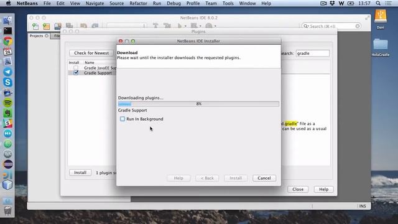Open Telegram from the dock
This screenshot has width=398, height=224.
(7, 72)
